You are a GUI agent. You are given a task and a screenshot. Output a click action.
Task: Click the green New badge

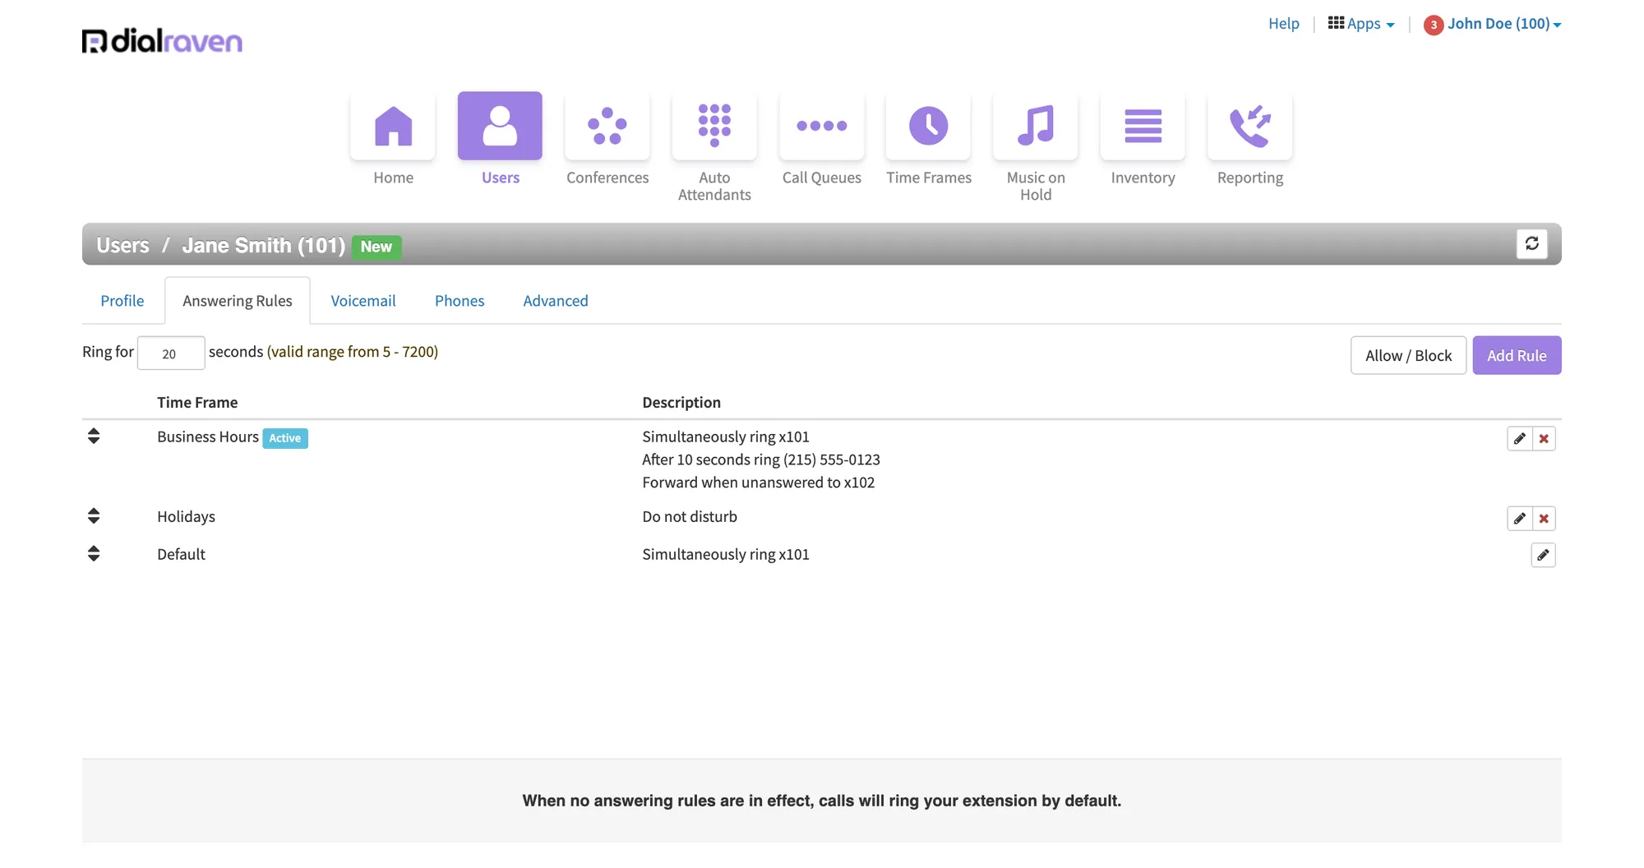click(376, 247)
